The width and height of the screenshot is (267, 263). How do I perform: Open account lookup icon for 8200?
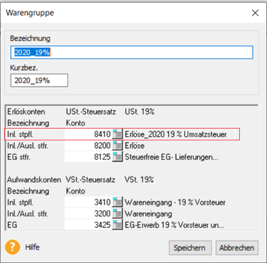click(x=117, y=145)
